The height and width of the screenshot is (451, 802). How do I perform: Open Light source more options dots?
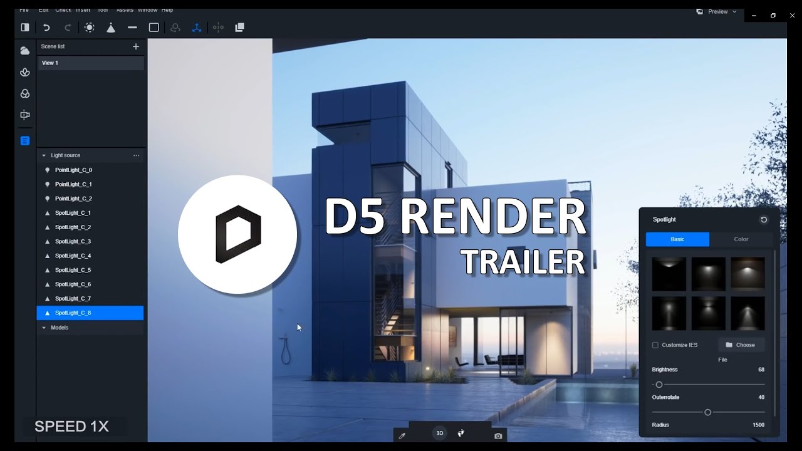pos(136,155)
